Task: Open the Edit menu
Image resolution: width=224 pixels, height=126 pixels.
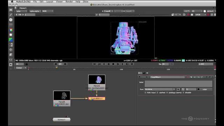Action: 42,1
